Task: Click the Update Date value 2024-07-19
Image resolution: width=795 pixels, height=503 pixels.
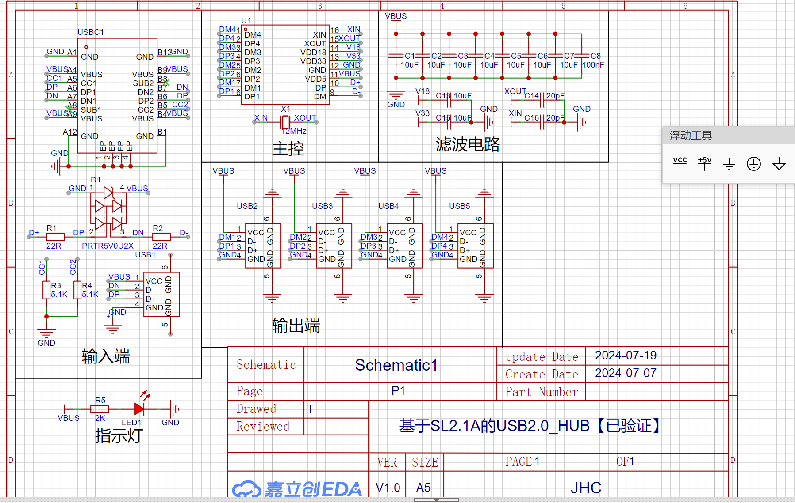Action: tap(626, 356)
